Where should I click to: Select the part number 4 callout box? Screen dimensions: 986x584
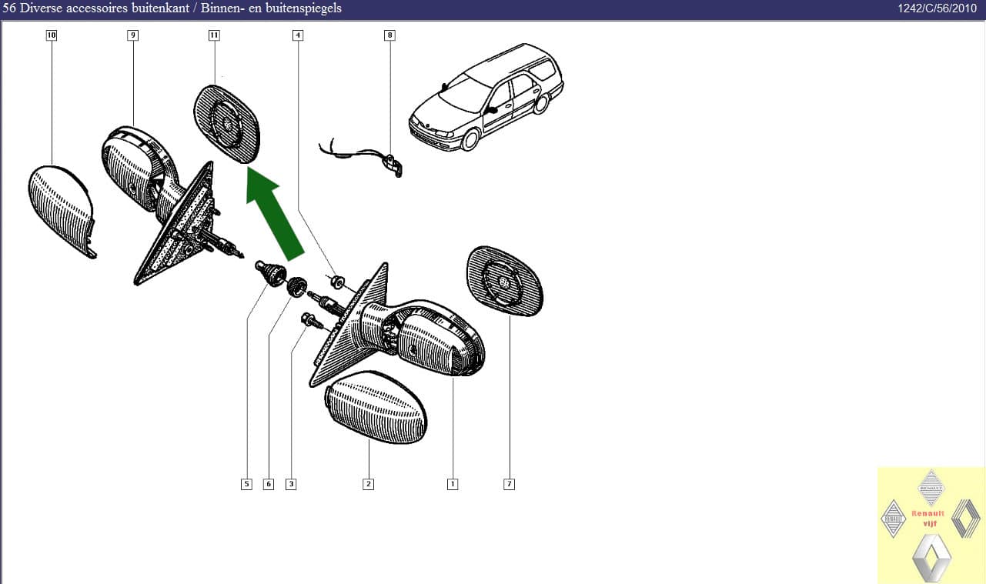point(298,35)
